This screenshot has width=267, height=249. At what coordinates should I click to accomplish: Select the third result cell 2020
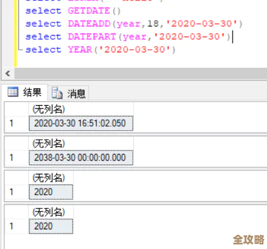click(51, 192)
